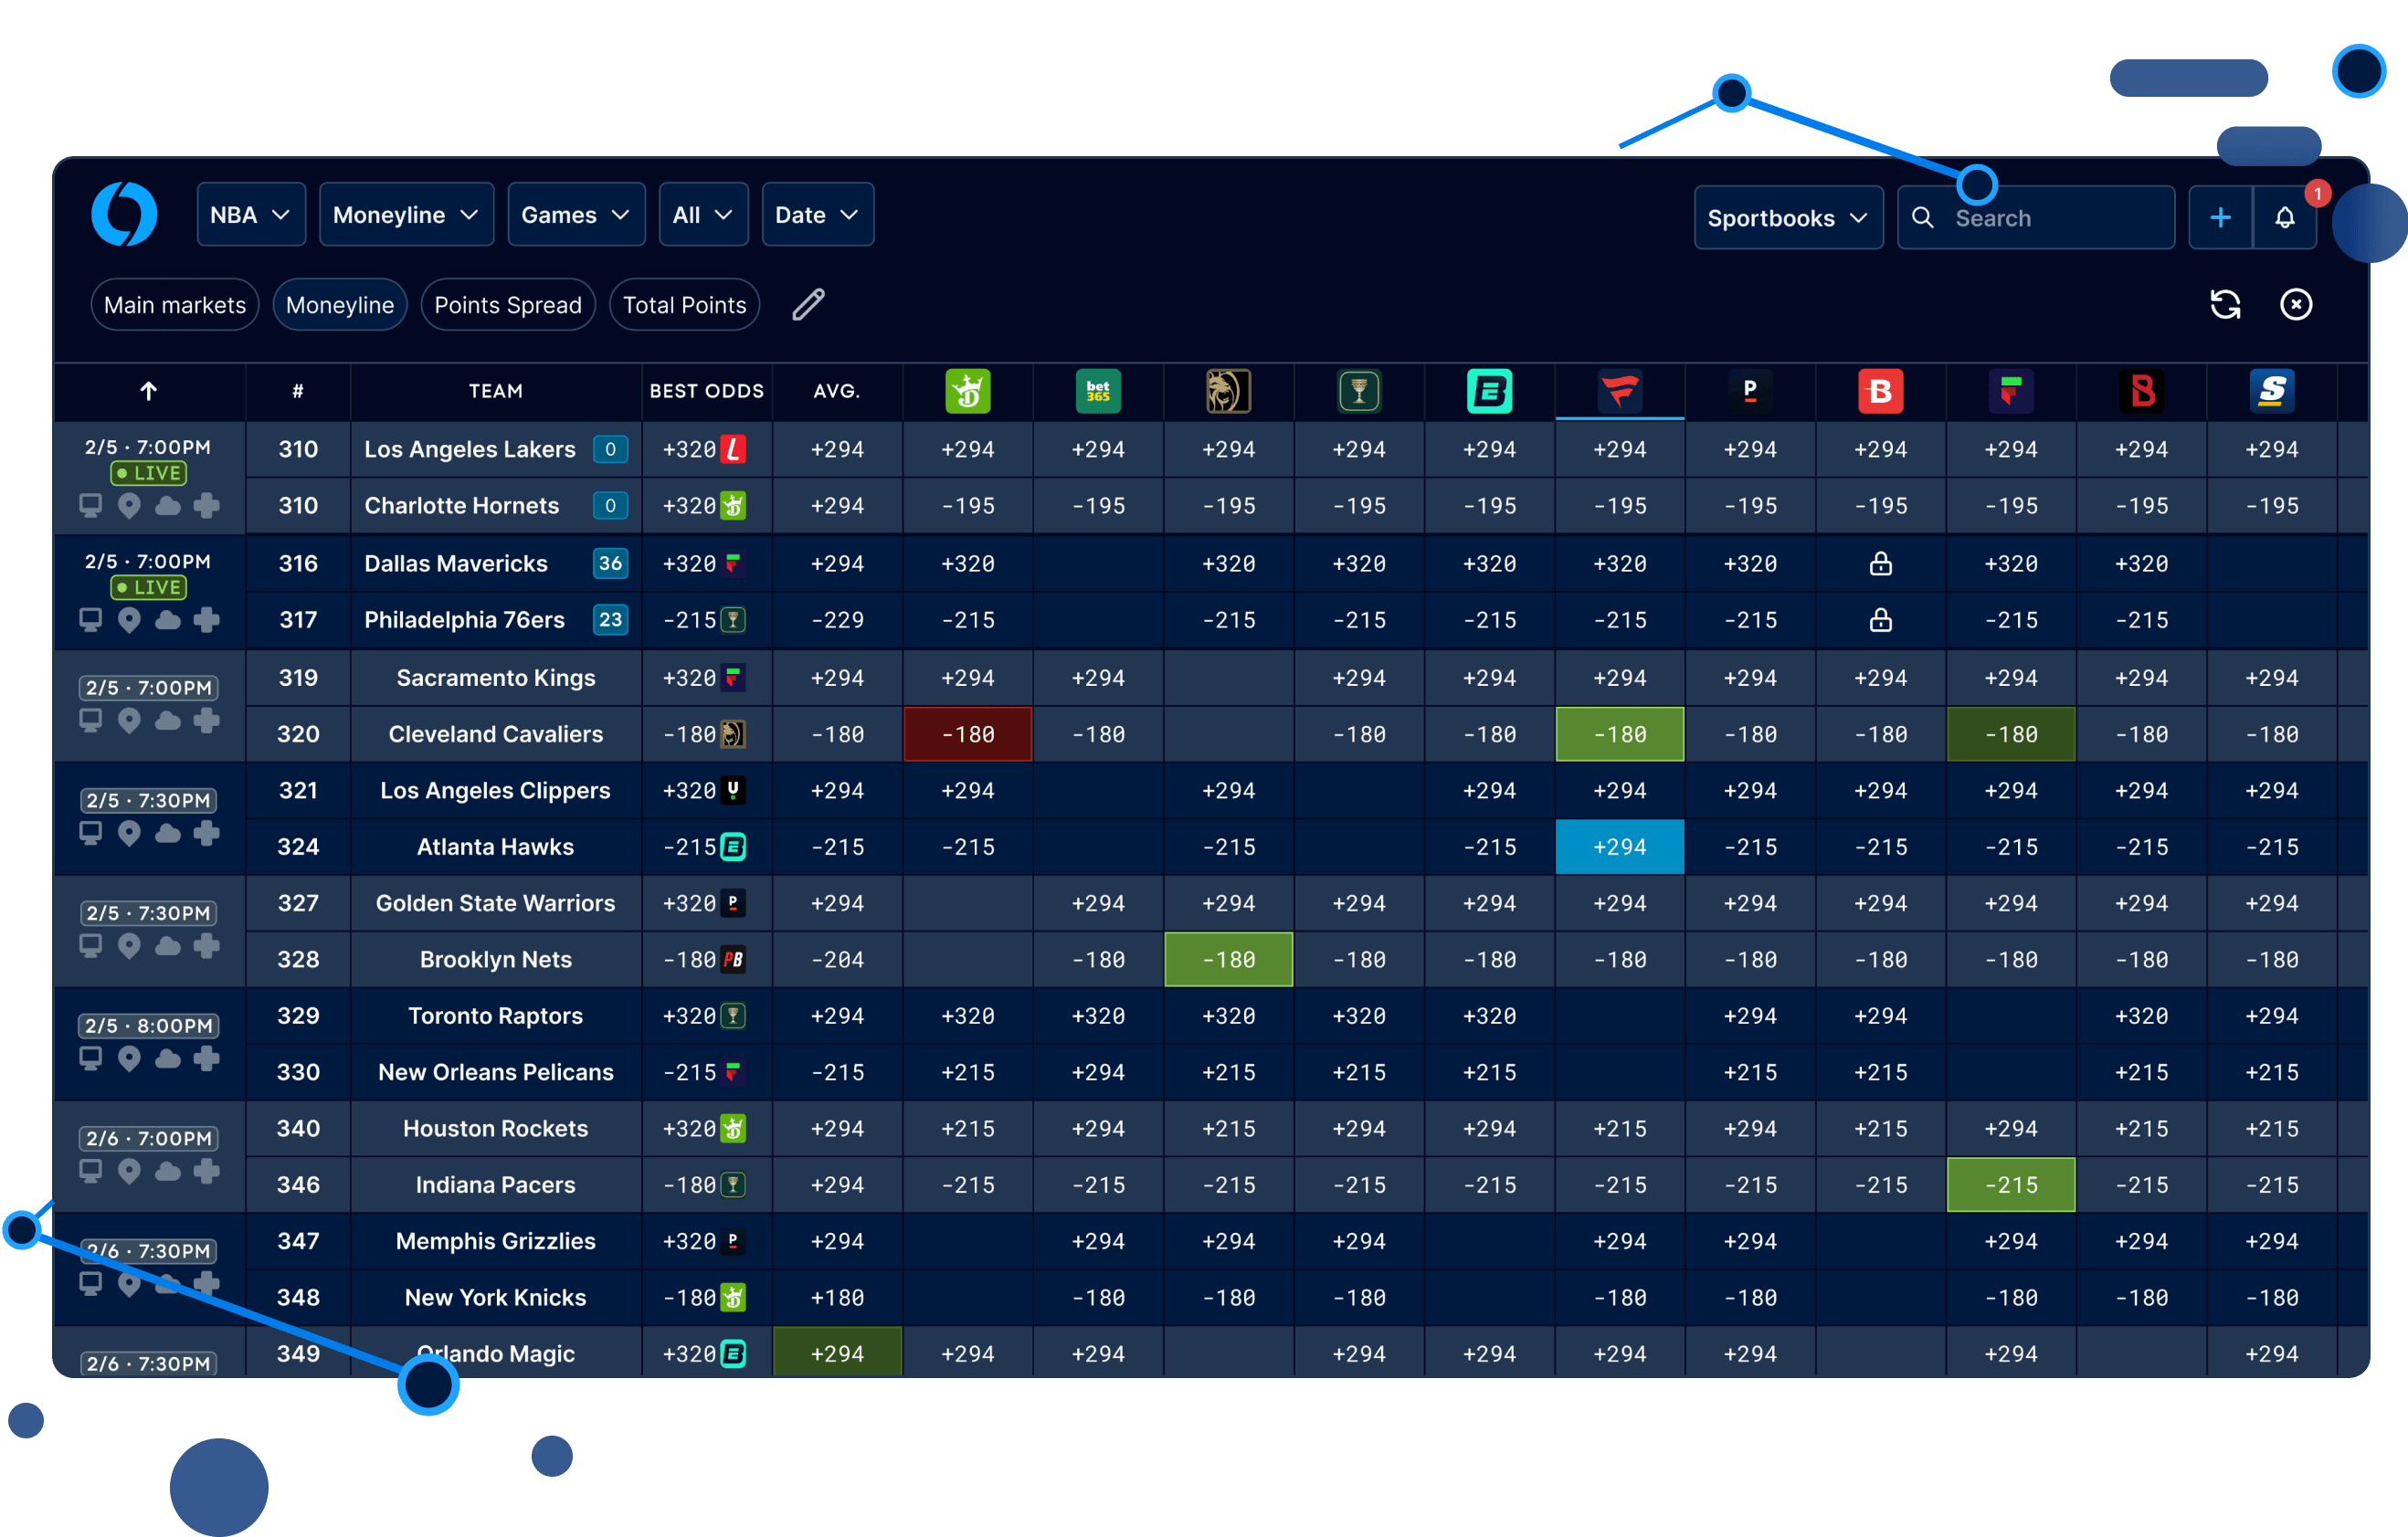Sort by the BEST ODDS column header
The image size is (2408, 1537).
click(x=707, y=391)
